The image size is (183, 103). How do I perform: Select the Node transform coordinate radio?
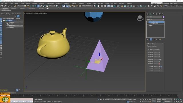pos(149,49)
